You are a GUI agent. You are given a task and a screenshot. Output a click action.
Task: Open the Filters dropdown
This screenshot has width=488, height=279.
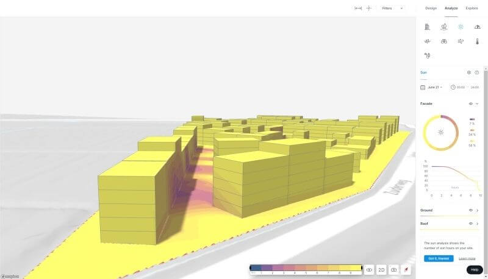click(x=392, y=9)
